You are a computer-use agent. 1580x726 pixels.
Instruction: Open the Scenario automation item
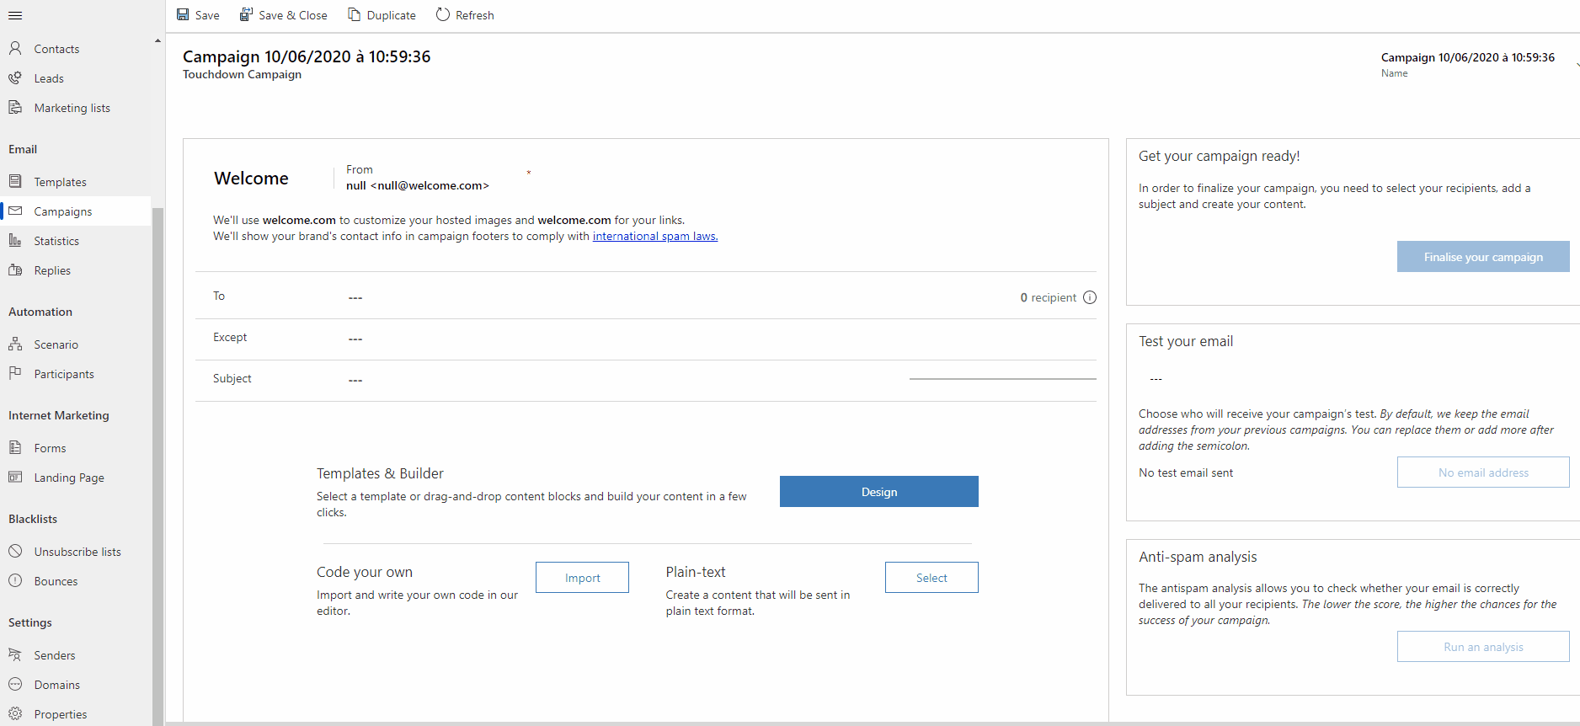tap(56, 344)
